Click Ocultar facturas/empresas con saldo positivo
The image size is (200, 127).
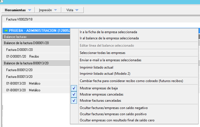(x=113, y=114)
